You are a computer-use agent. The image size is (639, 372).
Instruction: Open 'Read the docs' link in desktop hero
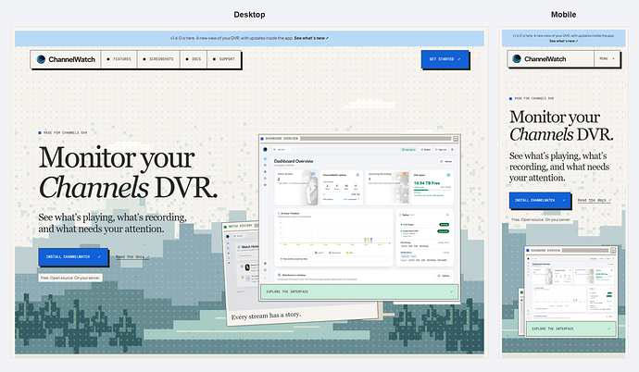coord(132,257)
